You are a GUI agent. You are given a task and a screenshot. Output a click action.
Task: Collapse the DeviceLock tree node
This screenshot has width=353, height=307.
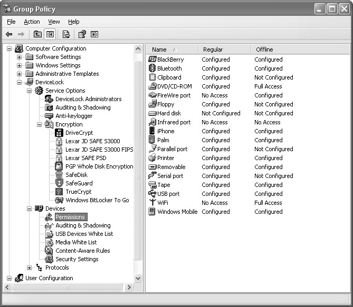[x=19, y=82]
